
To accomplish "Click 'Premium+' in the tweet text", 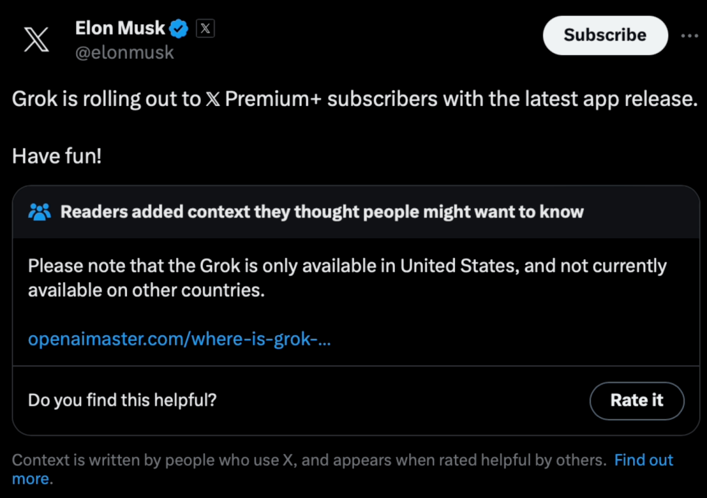I will (x=273, y=99).
